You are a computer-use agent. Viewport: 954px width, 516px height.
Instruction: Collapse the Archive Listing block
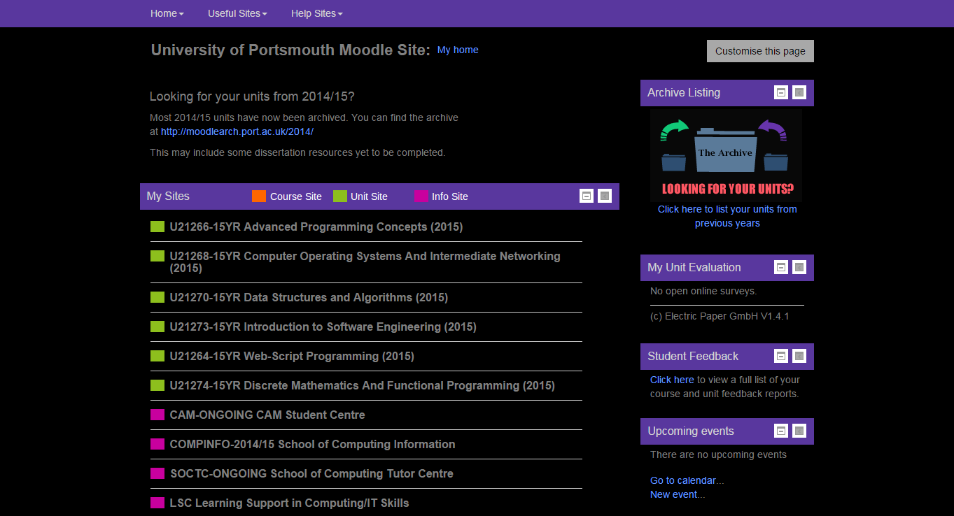coord(780,92)
